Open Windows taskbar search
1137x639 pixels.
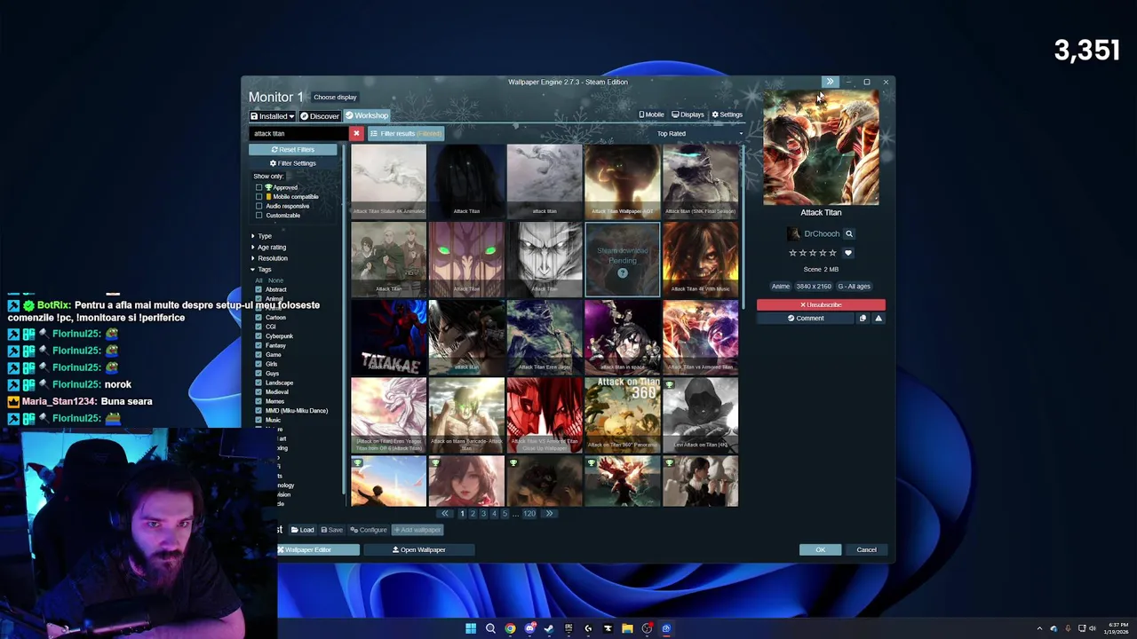tap(490, 628)
